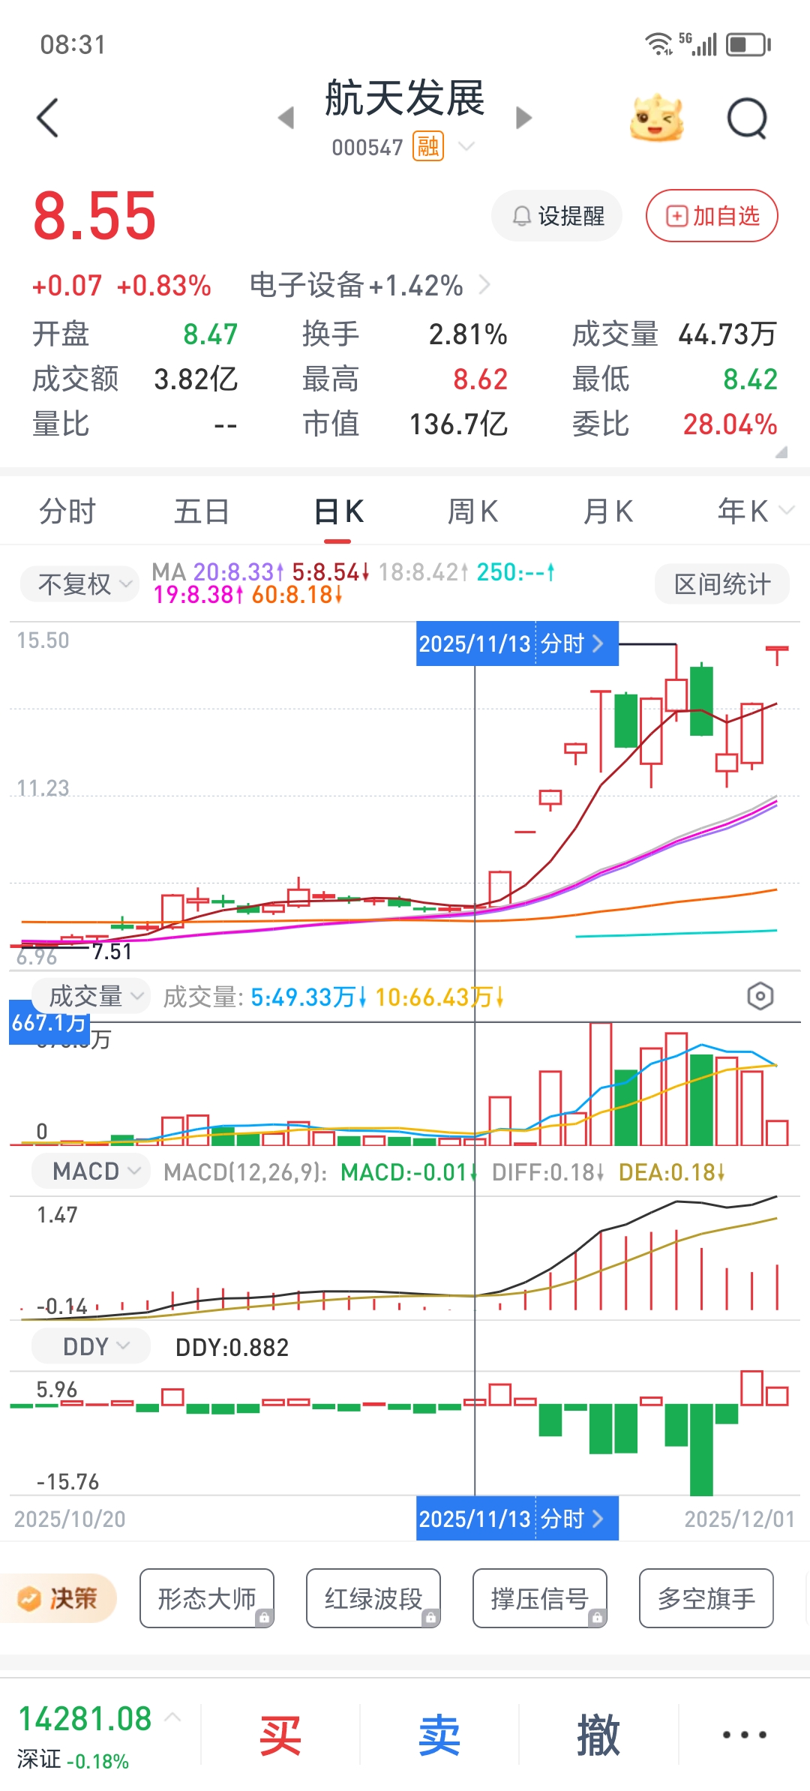This screenshot has width=810, height=1791.
Task: Open volume indicator settings hexagon icon
Action: coord(760,996)
